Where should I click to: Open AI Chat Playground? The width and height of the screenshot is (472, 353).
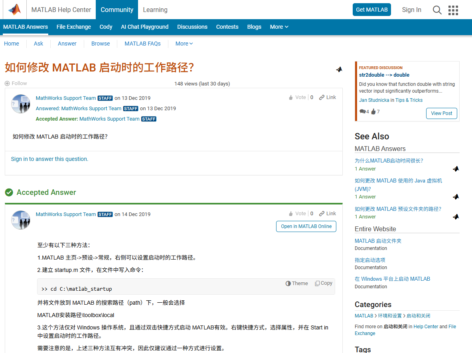[x=145, y=27]
